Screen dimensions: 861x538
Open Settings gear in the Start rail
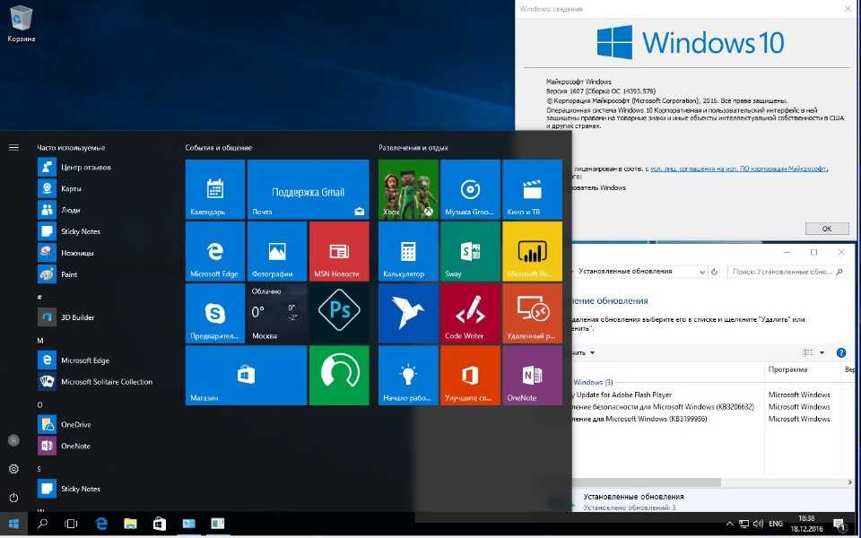click(13, 469)
